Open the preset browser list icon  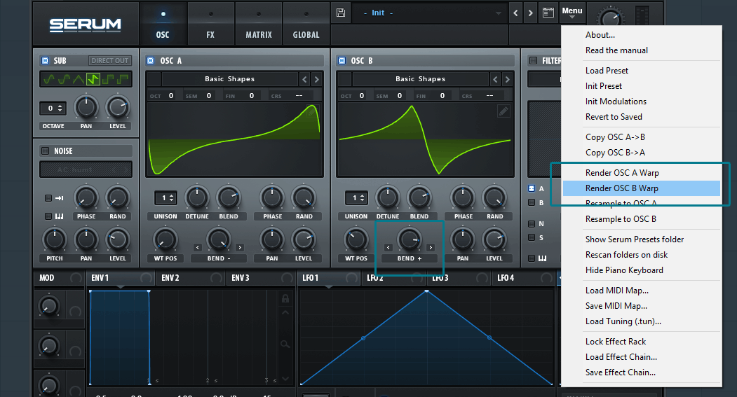coord(548,13)
